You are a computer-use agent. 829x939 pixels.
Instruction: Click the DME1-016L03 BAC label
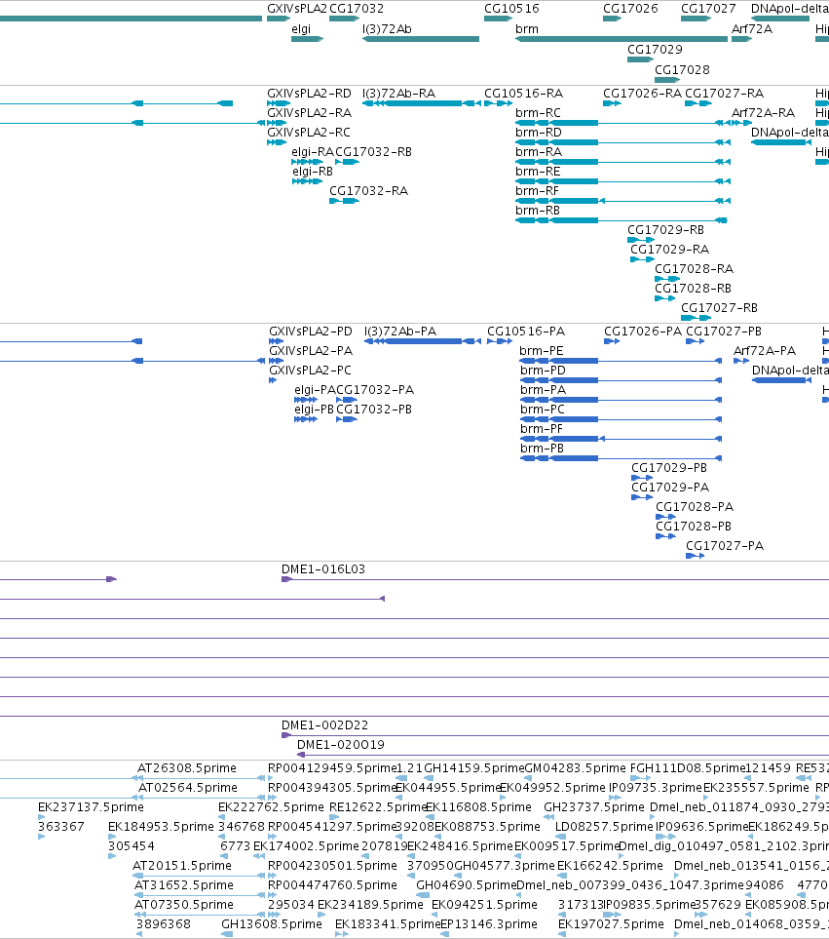click(323, 569)
